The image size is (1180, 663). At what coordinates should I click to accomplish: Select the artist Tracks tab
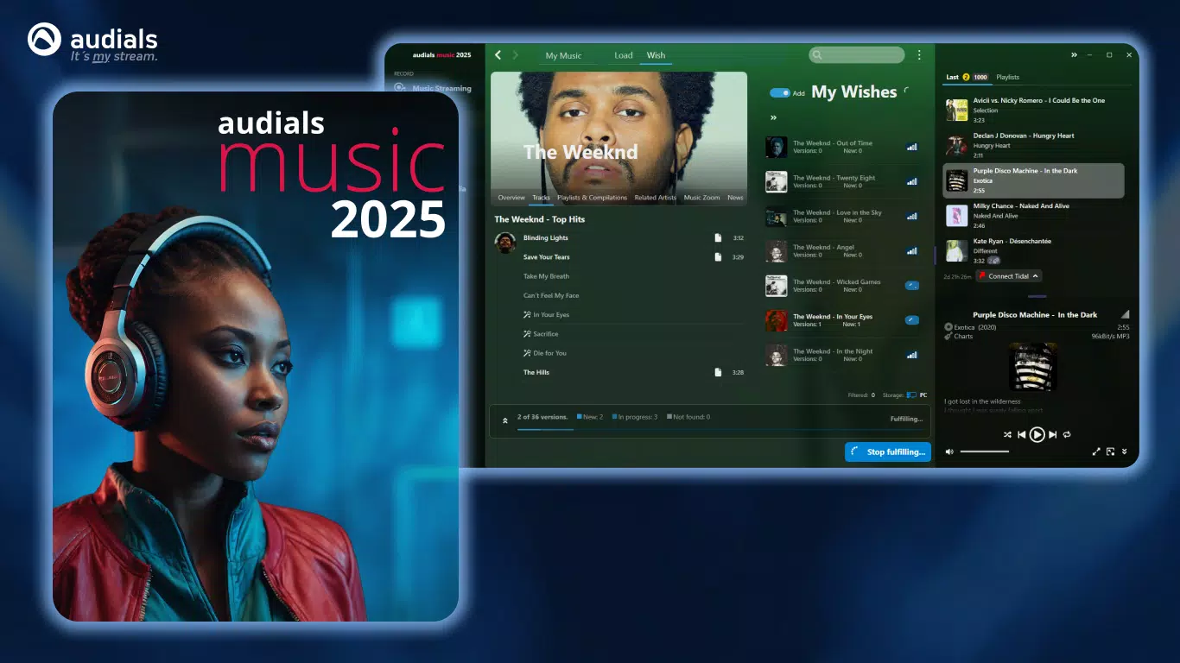point(541,198)
